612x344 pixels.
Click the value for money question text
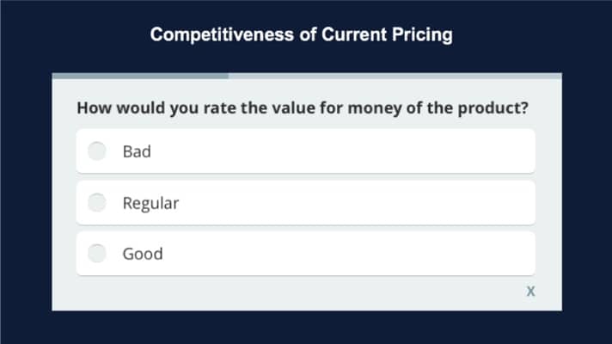coord(303,108)
